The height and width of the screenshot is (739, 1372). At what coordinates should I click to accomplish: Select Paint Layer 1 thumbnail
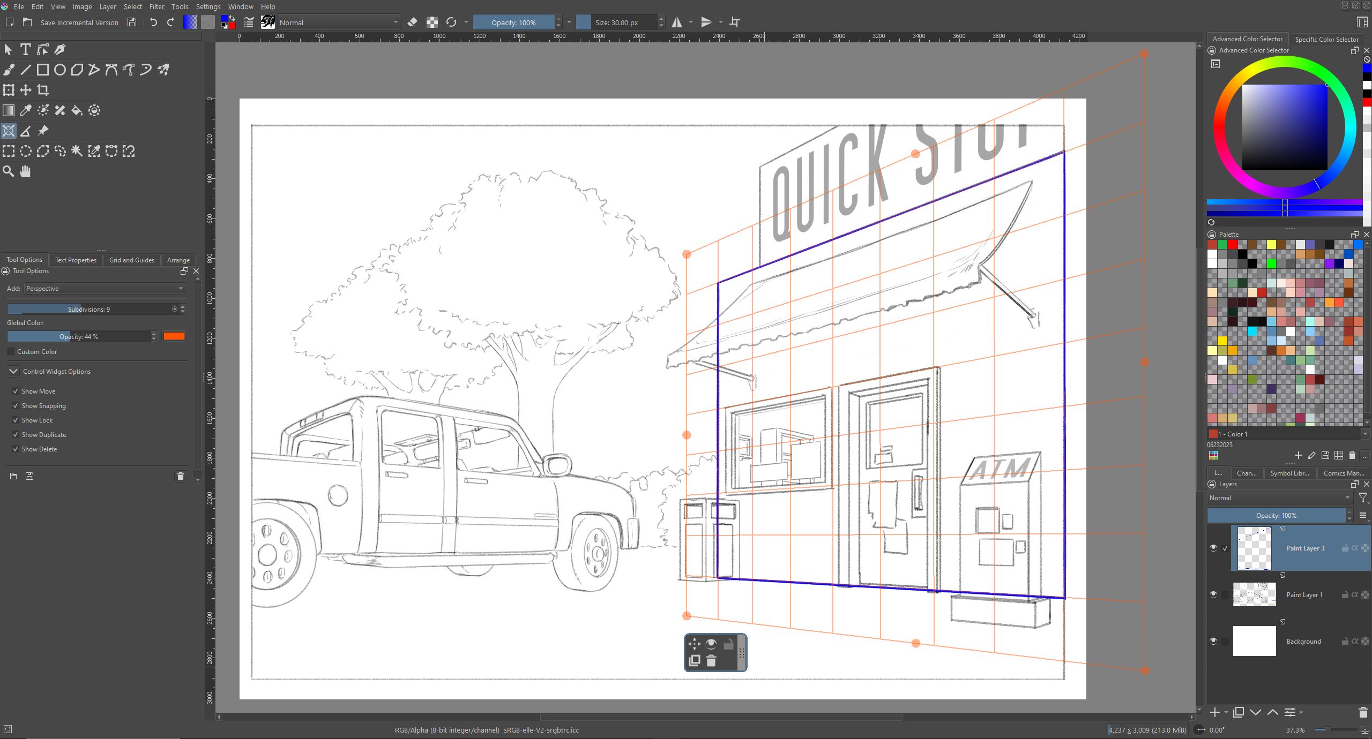pyautogui.click(x=1254, y=594)
